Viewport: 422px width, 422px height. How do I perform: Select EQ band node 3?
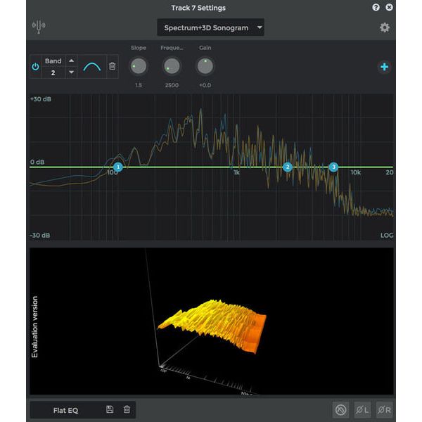(333, 167)
